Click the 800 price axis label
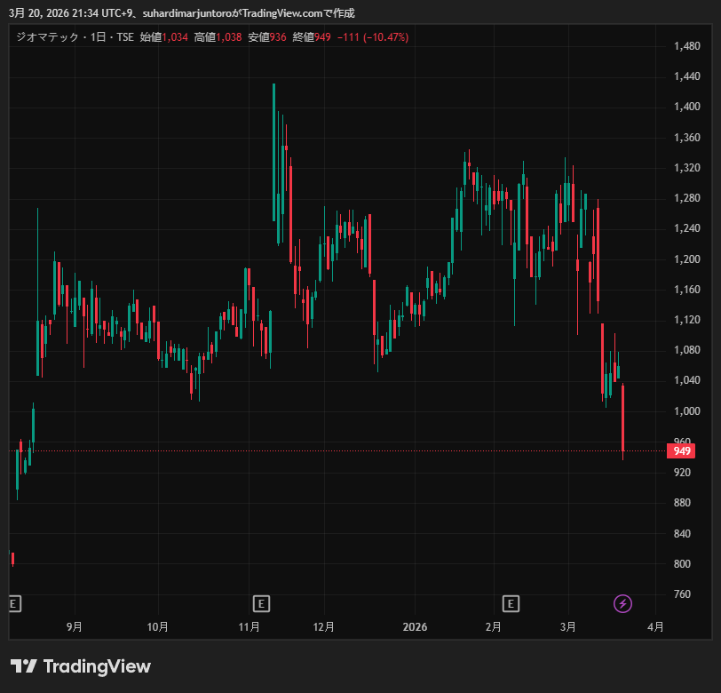Viewport: 721px width, 693px height. (x=682, y=564)
